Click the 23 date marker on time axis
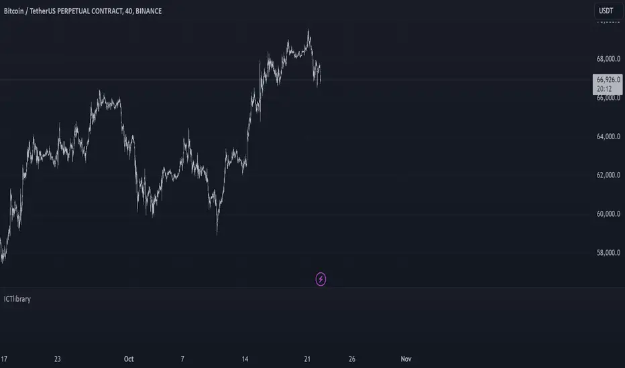This screenshot has width=625, height=368. click(x=58, y=359)
